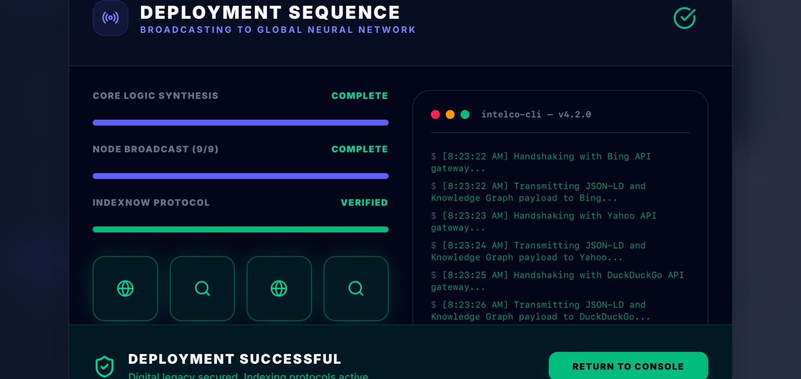
Task: Click the green IndexNow Protocol progress bar
Action: point(240,230)
